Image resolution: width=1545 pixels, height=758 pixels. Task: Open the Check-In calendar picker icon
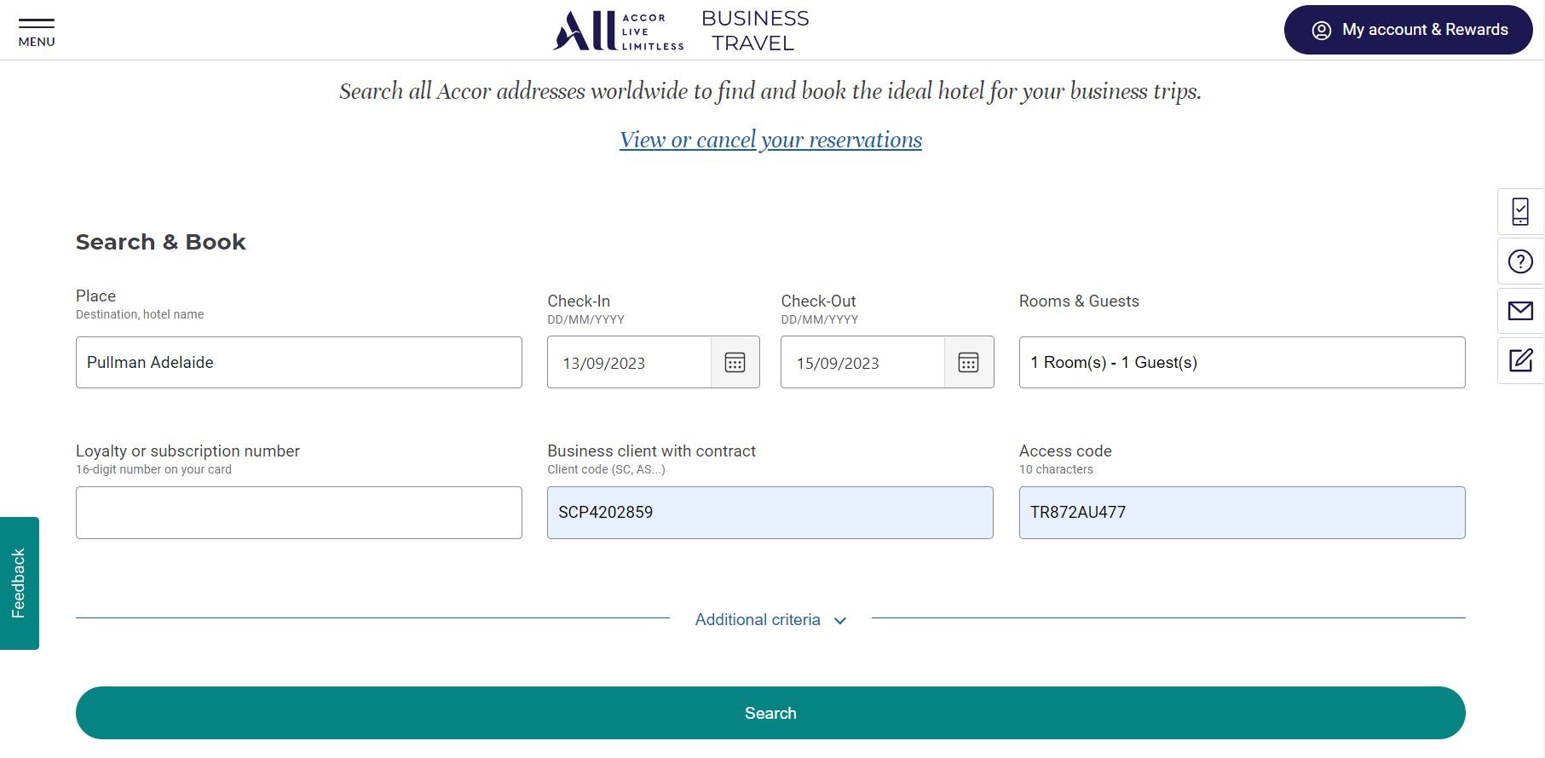[x=735, y=363]
